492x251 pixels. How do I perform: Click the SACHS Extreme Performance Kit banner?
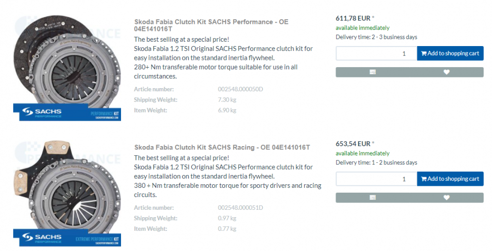pos(67,238)
